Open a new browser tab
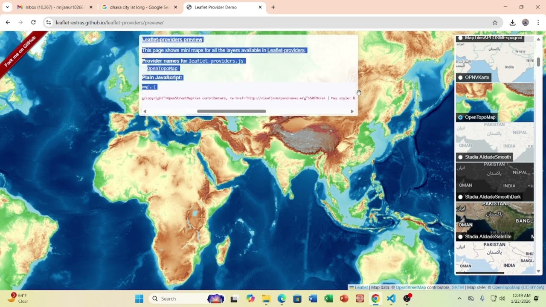Viewport: 546px width, 307px height. (x=273, y=7)
